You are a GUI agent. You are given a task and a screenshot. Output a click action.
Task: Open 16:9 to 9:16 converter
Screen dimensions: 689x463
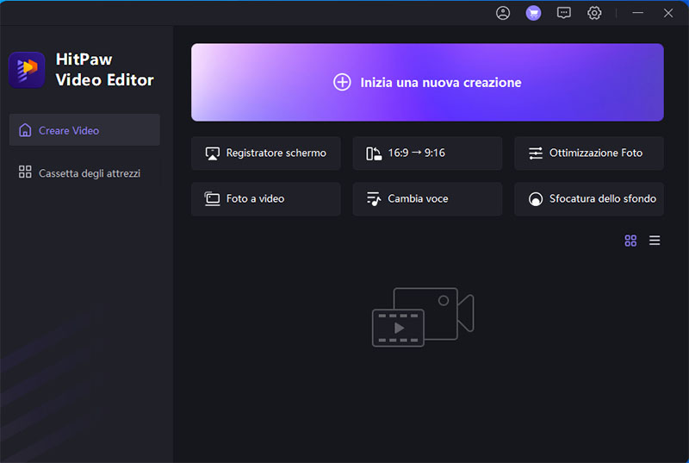point(427,153)
